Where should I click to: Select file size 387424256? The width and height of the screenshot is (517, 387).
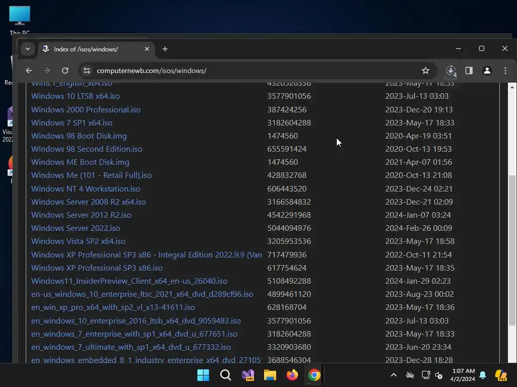point(287,110)
